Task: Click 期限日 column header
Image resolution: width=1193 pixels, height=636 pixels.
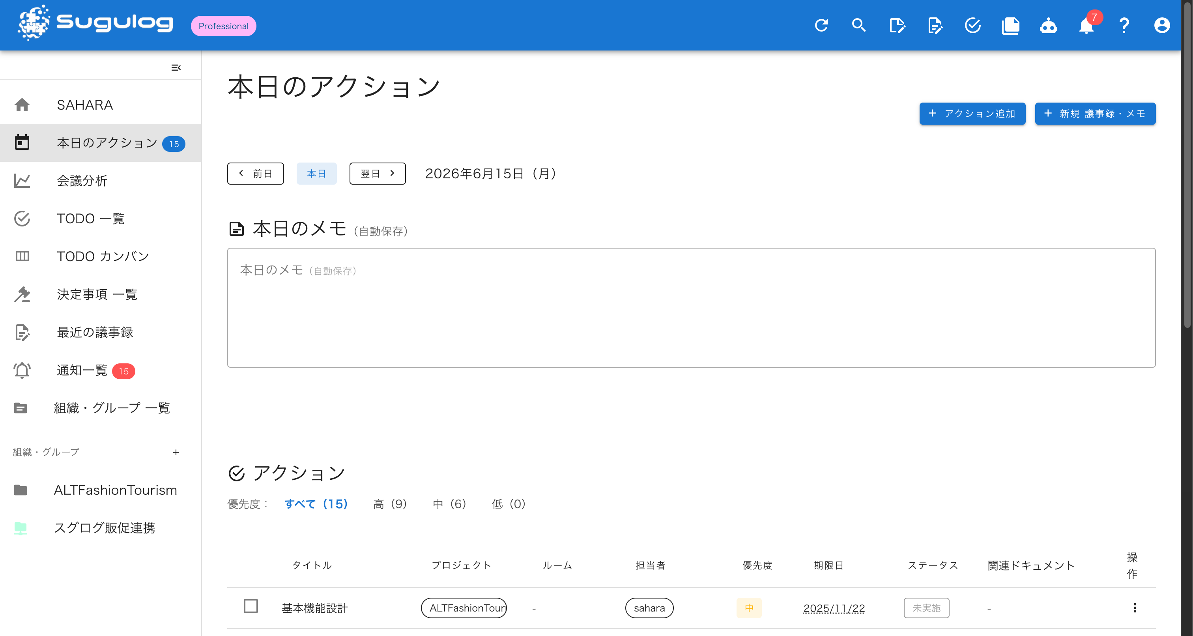Action: click(828, 566)
